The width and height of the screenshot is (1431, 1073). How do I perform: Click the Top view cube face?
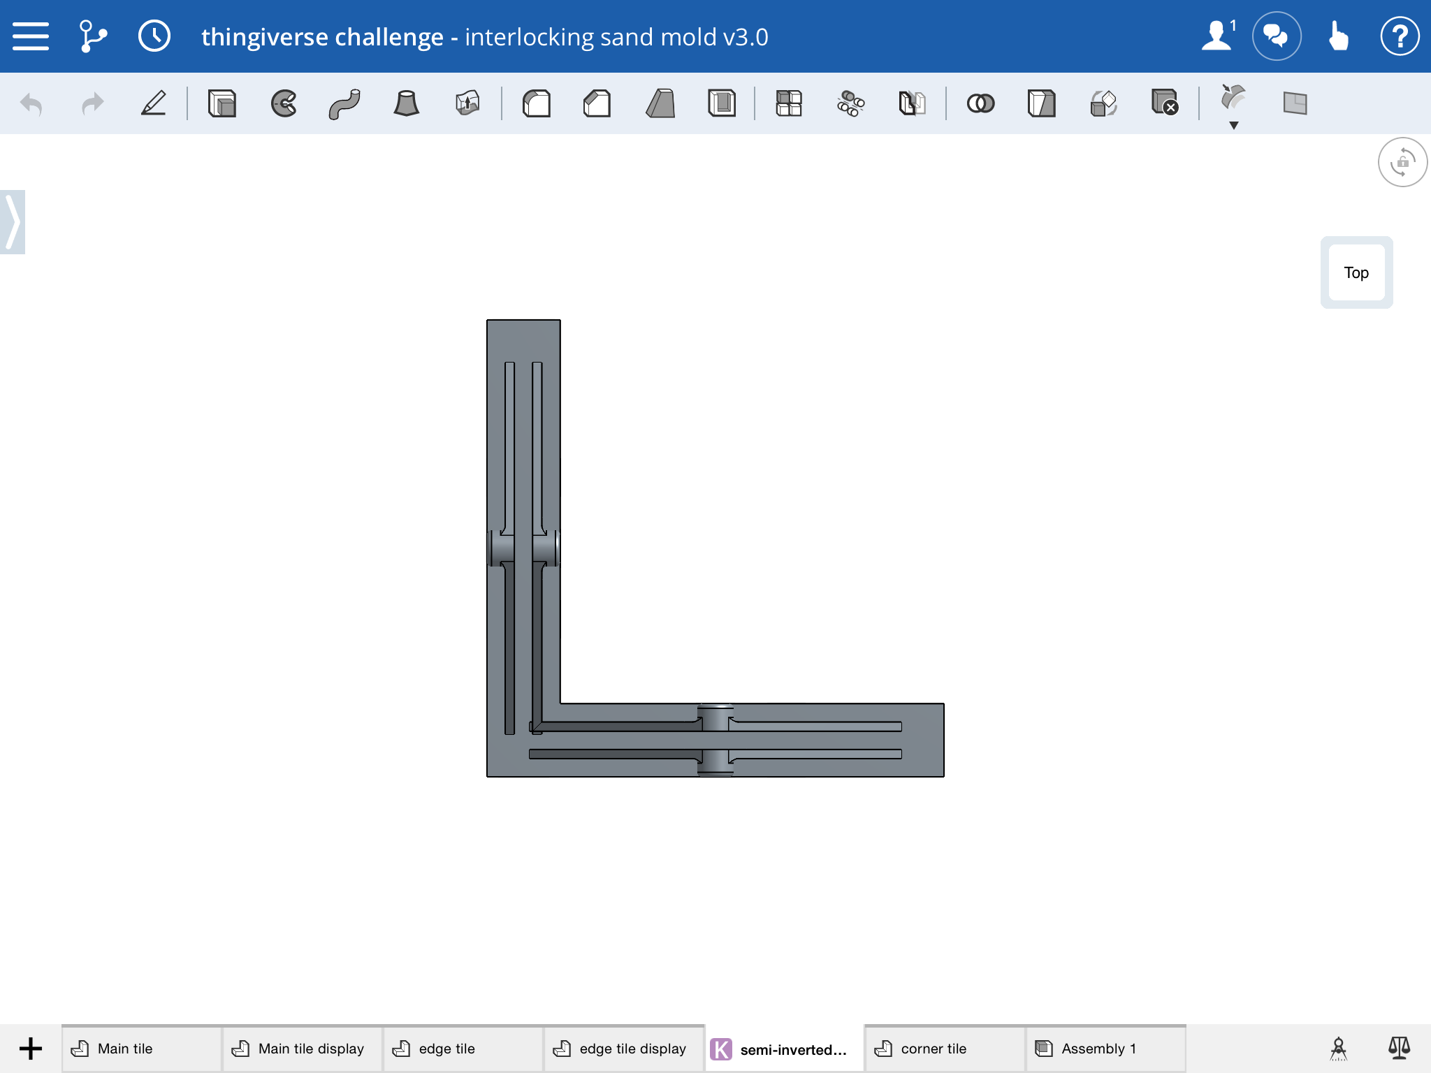[x=1356, y=272]
